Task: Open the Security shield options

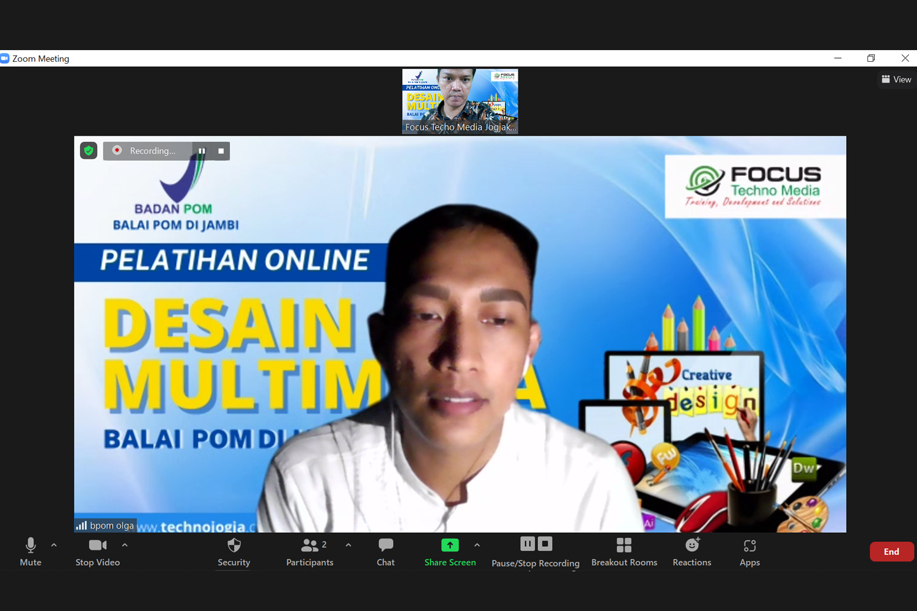Action: pyautogui.click(x=234, y=552)
